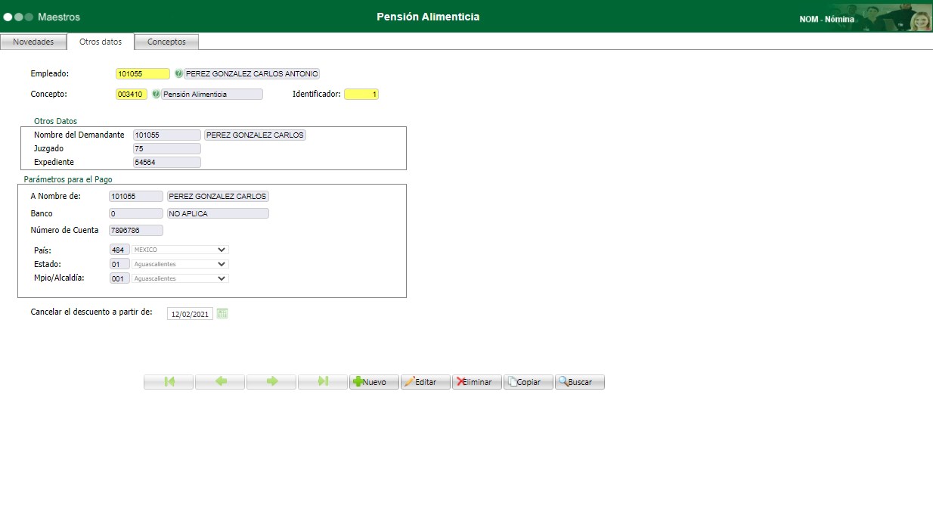Click Mpio/Alcaldía code field 001
Screen dimensions: 933x528
[119, 278]
